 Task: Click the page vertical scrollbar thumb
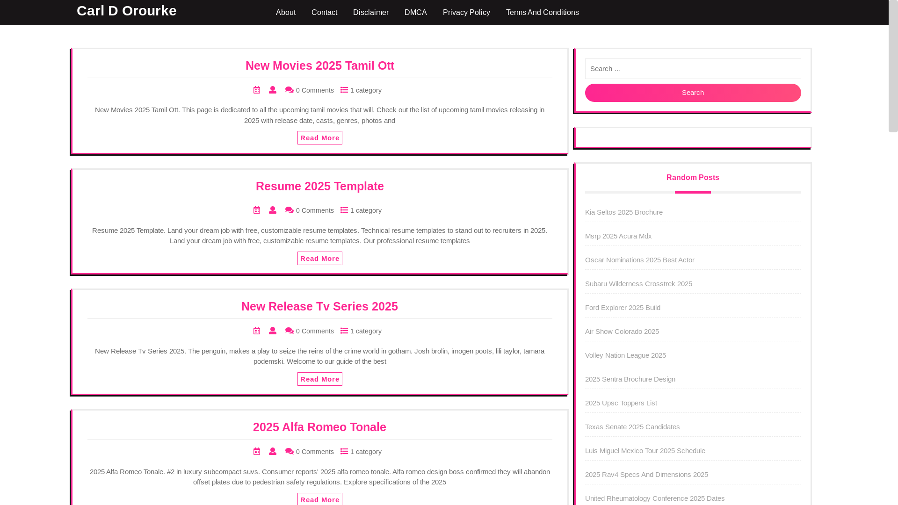pos(893,66)
